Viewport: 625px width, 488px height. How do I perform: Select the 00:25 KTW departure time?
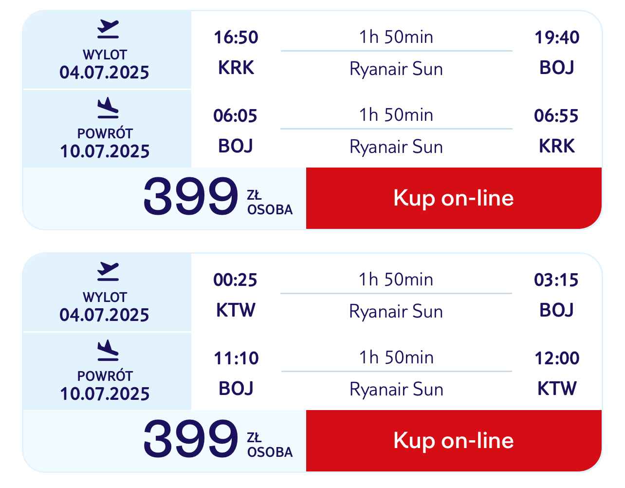[x=236, y=280]
